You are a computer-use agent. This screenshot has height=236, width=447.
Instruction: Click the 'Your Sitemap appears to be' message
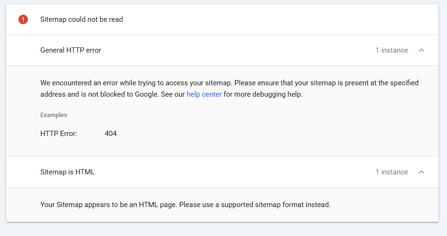tap(185, 205)
